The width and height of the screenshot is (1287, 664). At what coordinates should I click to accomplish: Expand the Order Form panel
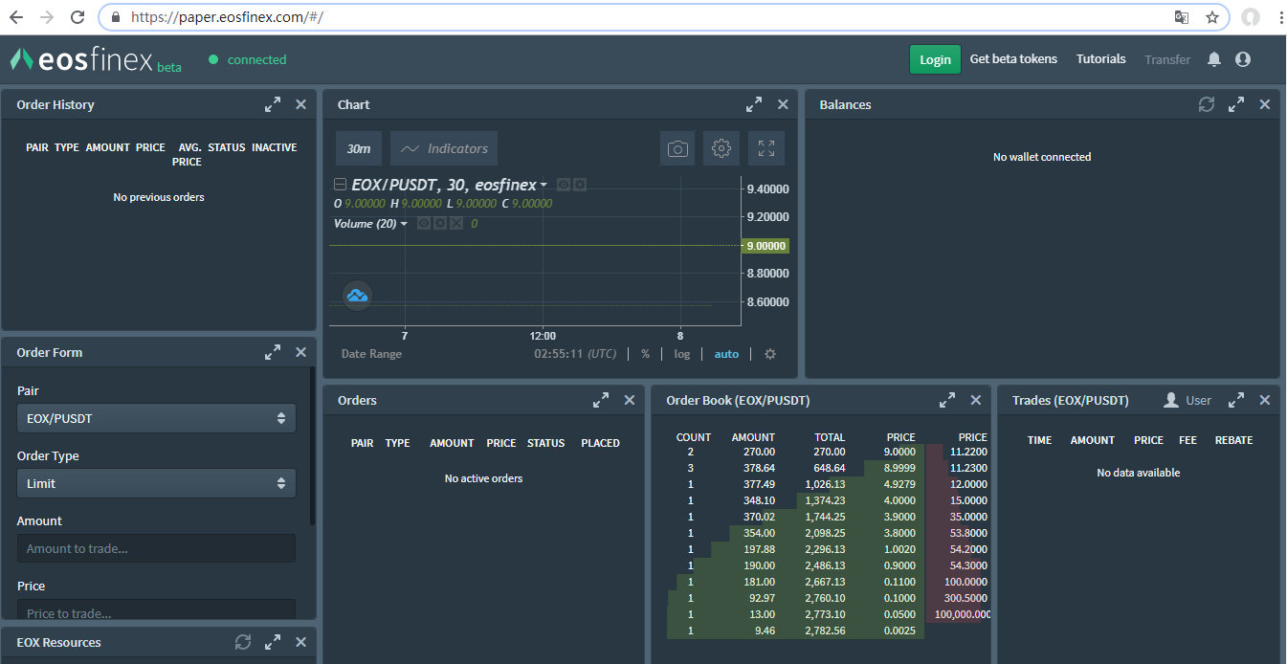point(273,352)
